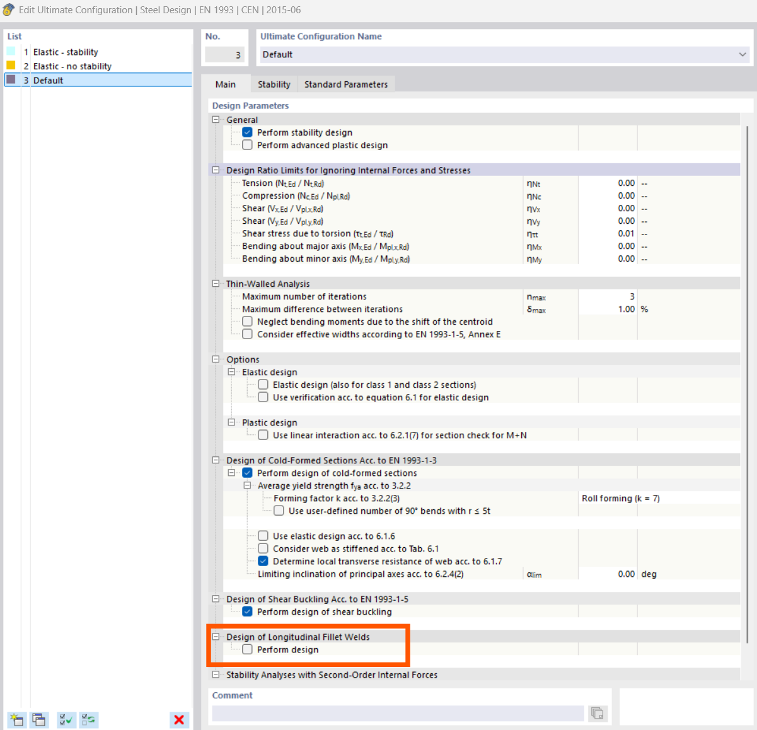Viewport: 757px width, 730px height.
Task: Click into the Comment text field
Action: point(397,713)
